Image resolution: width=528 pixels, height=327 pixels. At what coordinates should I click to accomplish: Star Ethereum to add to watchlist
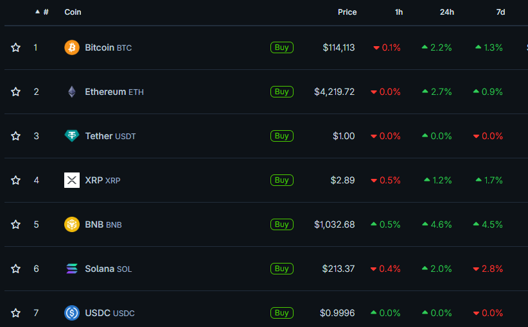click(16, 92)
